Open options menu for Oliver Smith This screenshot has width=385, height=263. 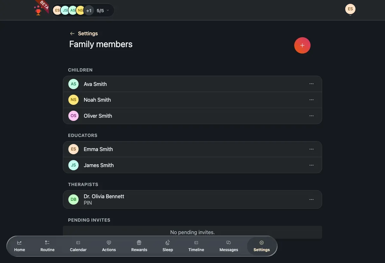click(x=311, y=116)
